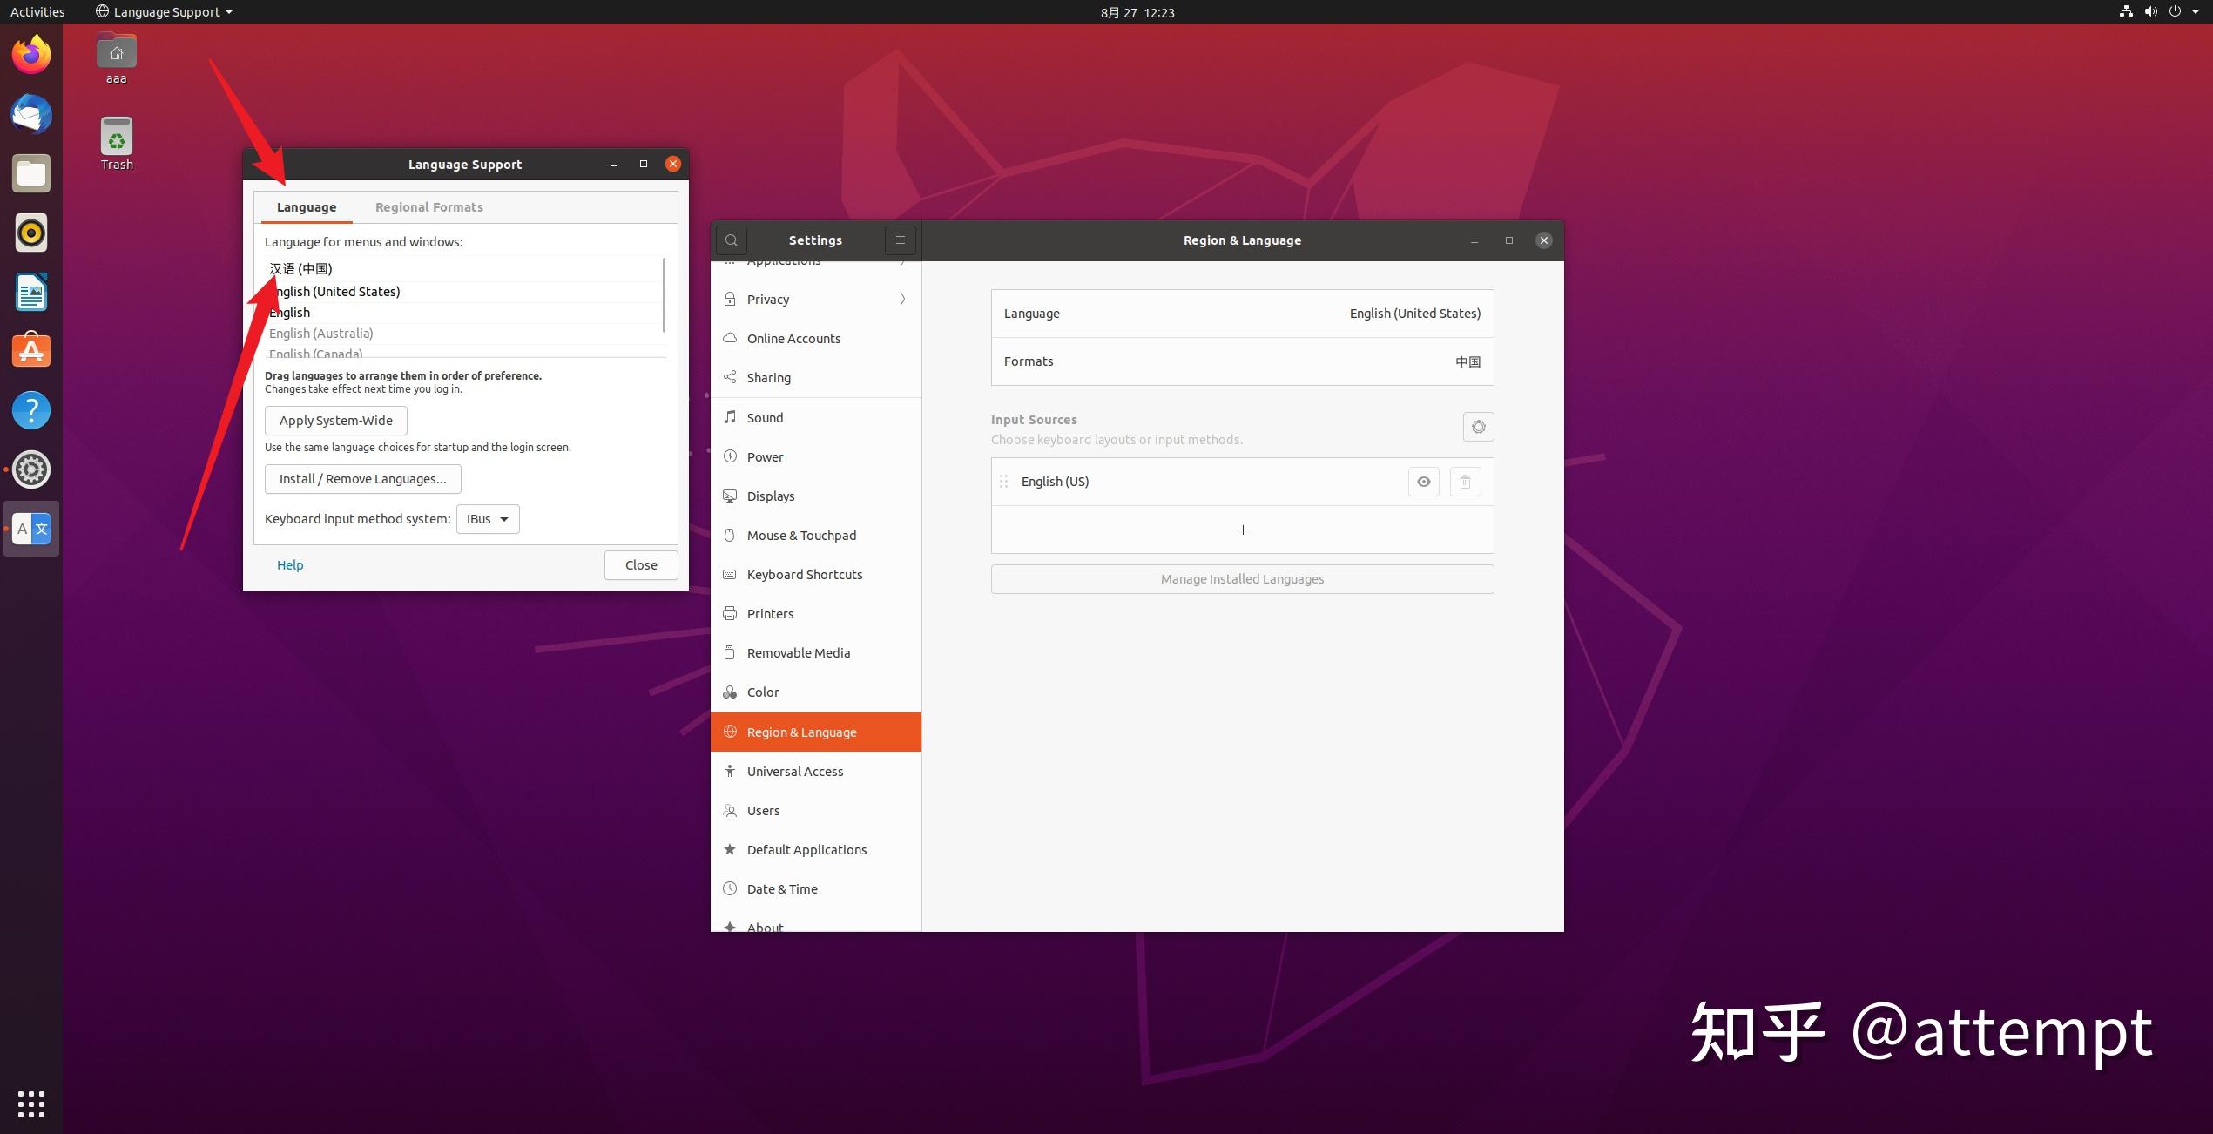Open the Language Support app menu
Screen dimensions: 2213x1134
tap(165, 12)
